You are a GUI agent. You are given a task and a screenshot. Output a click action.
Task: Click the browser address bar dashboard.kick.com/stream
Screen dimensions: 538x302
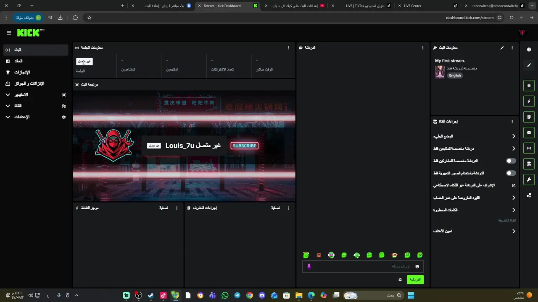[x=469, y=18]
